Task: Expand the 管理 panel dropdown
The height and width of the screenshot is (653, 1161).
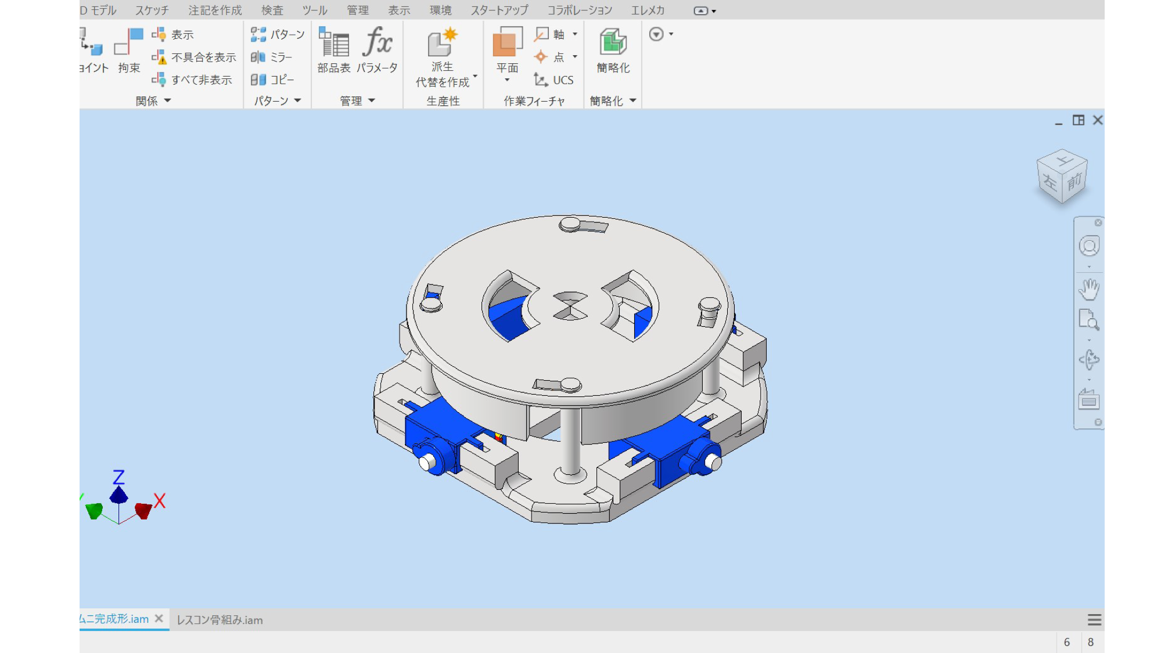Action: click(372, 101)
